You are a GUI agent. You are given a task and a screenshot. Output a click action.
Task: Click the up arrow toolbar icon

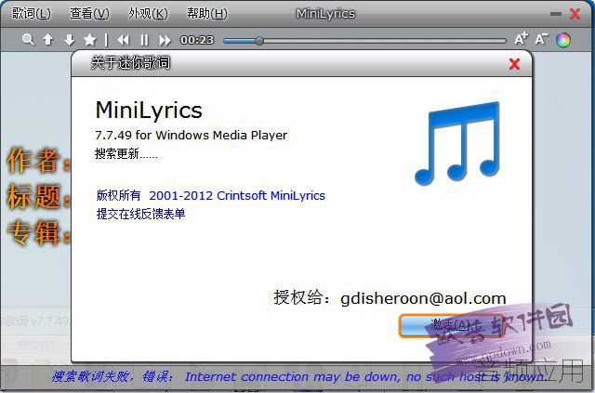coord(48,39)
